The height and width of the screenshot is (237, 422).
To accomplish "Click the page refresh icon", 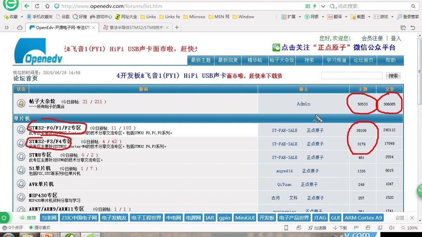I will click(x=37, y=6).
